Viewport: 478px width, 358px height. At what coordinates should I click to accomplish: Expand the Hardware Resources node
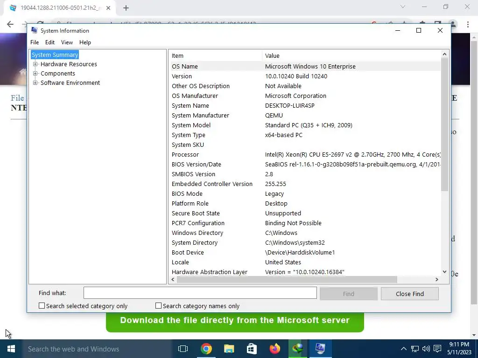(x=35, y=64)
